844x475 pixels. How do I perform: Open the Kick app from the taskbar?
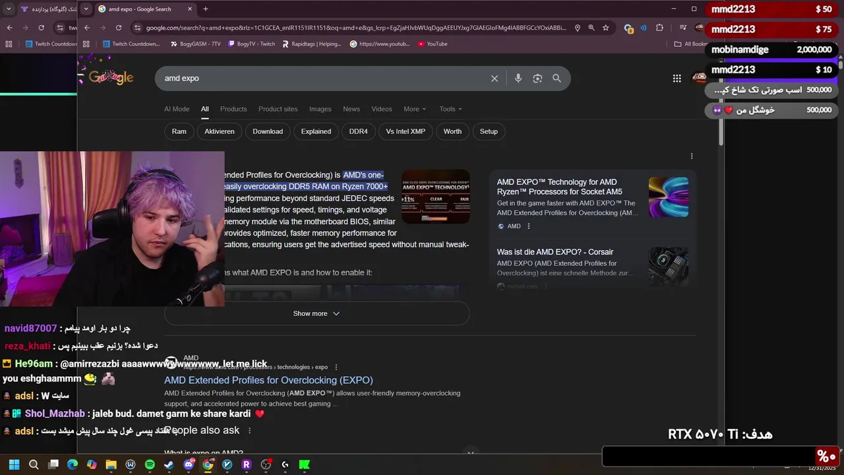pos(304,464)
